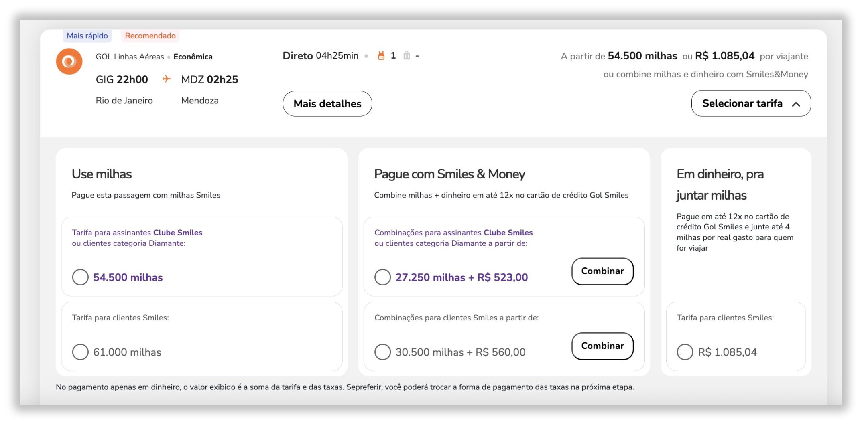Click the Smiles&Money combine text
The image size is (862, 425).
click(x=705, y=74)
